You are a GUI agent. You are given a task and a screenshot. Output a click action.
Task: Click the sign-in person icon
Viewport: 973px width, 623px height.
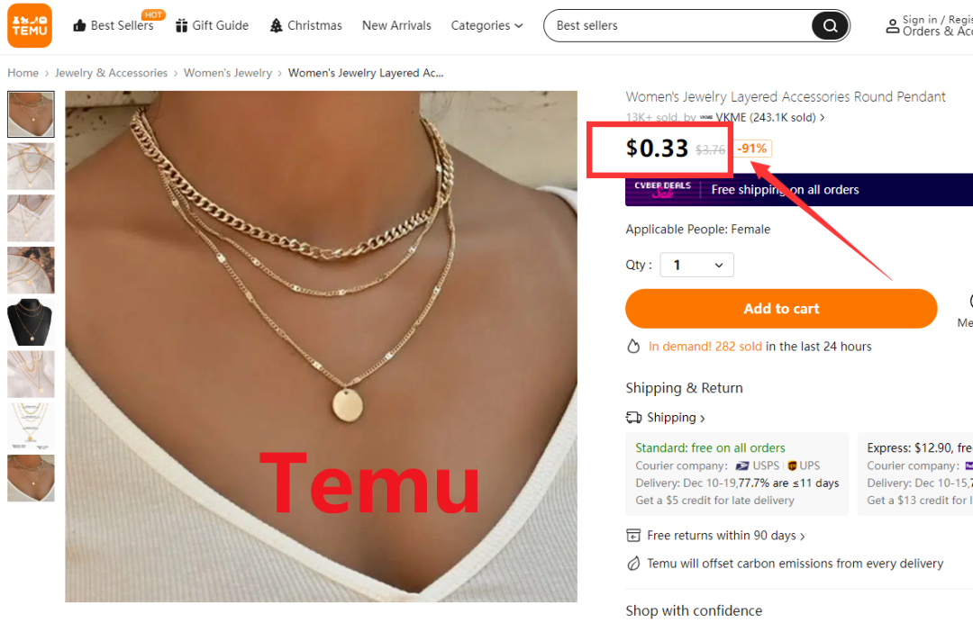point(892,26)
